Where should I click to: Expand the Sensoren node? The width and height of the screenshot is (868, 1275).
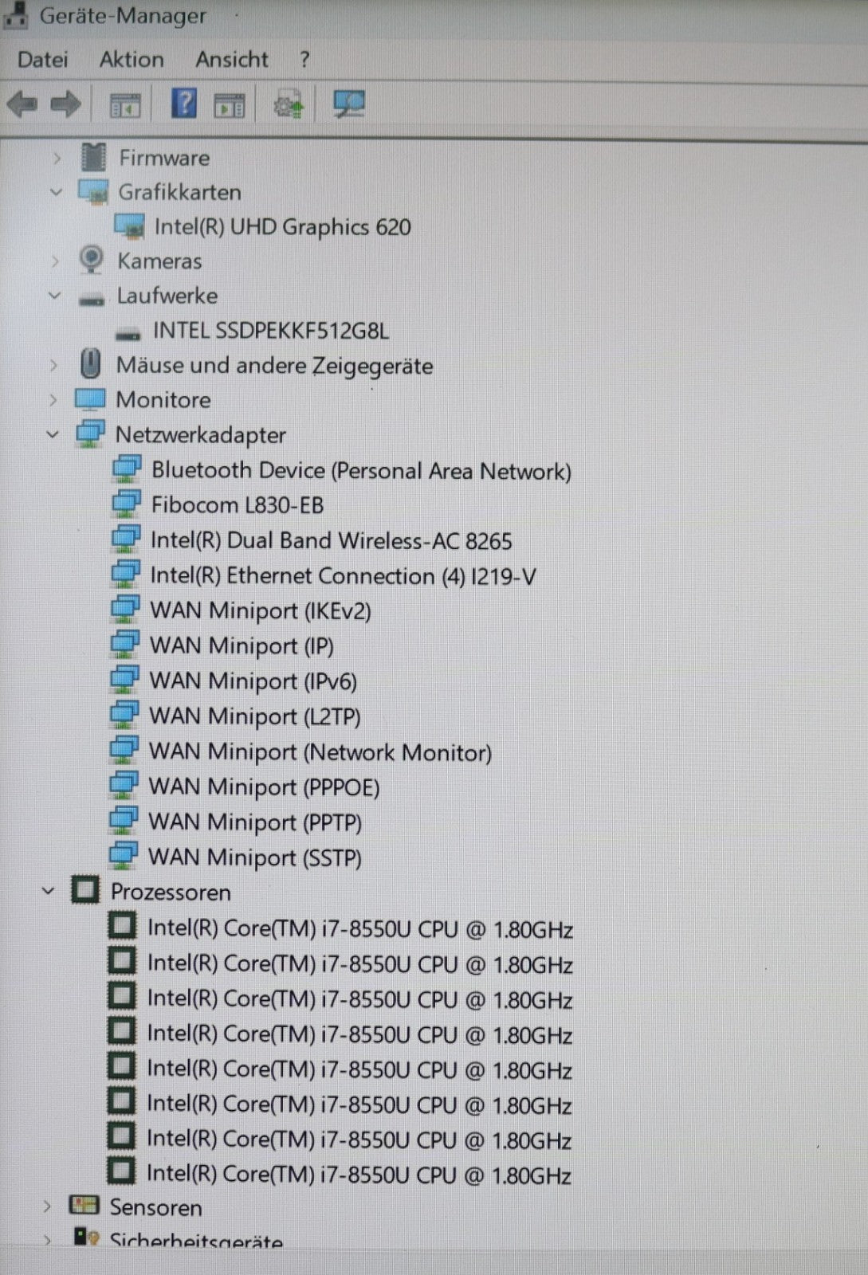(x=47, y=1206)
